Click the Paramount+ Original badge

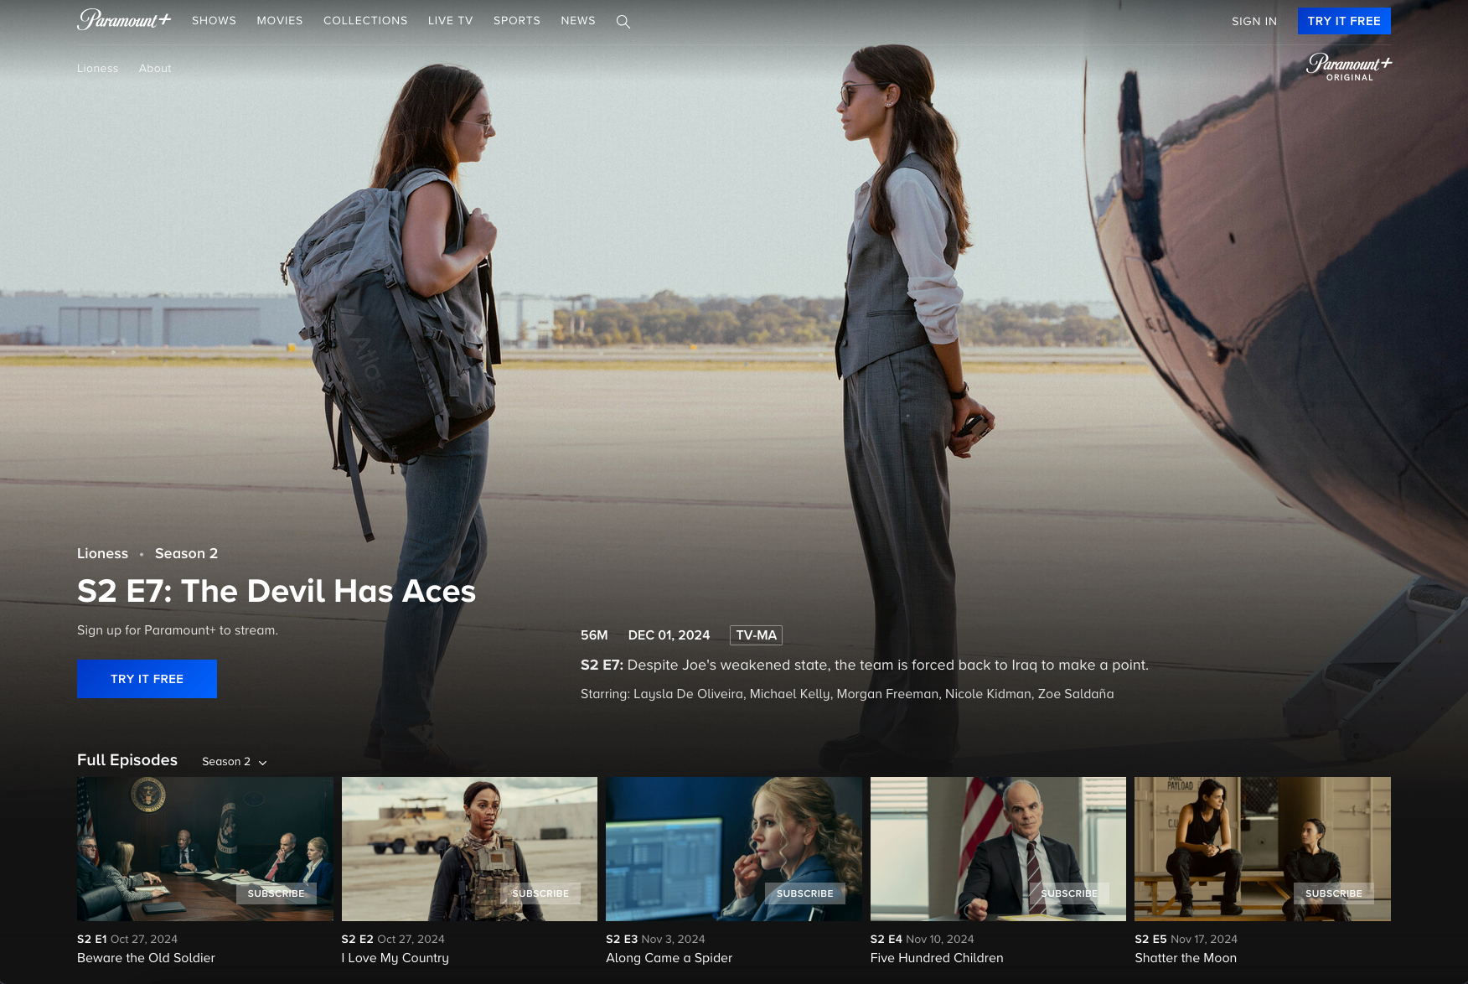coord(1349,67)
